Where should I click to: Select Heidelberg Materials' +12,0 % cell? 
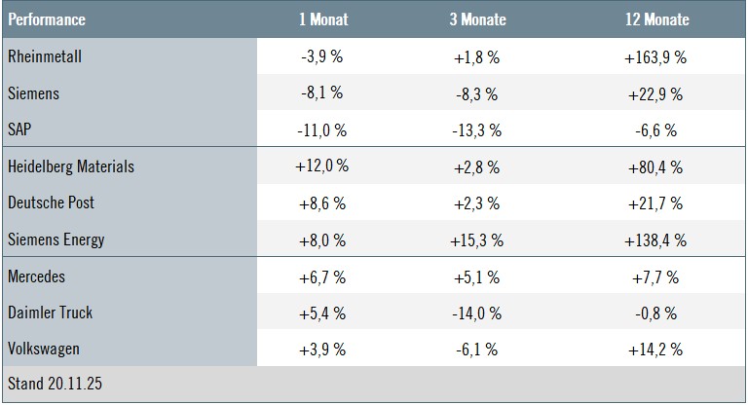pos(321,166)
